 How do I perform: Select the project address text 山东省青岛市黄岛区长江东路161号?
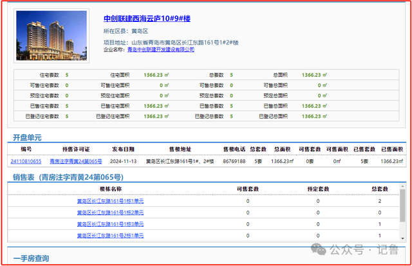(175, 43)
